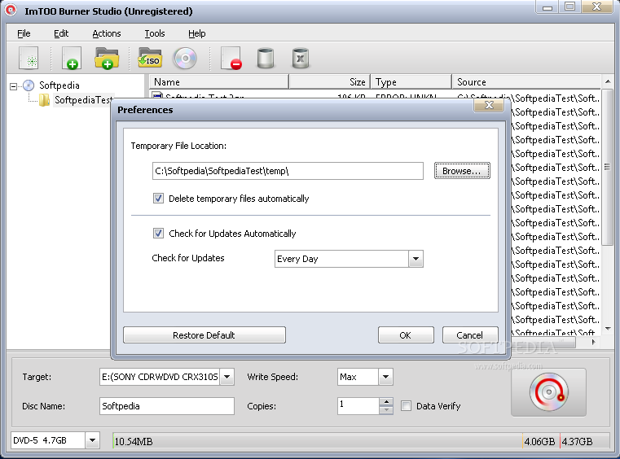Open the DVD-5 4.7GB disc type dropdown
The height and width of the screenshot is (459, 620).
[x=92, y=440]
